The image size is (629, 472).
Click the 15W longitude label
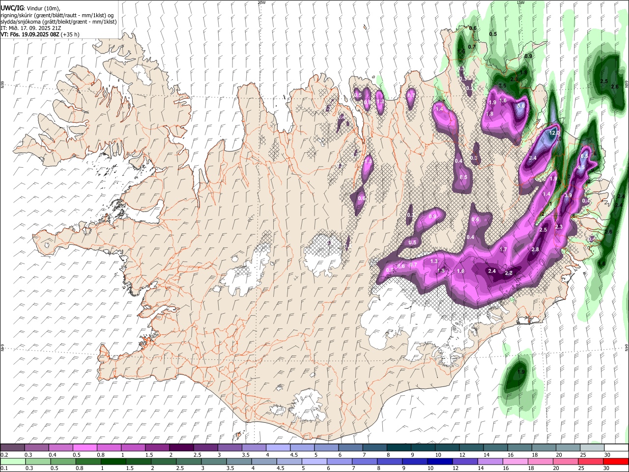pos(520,2)
